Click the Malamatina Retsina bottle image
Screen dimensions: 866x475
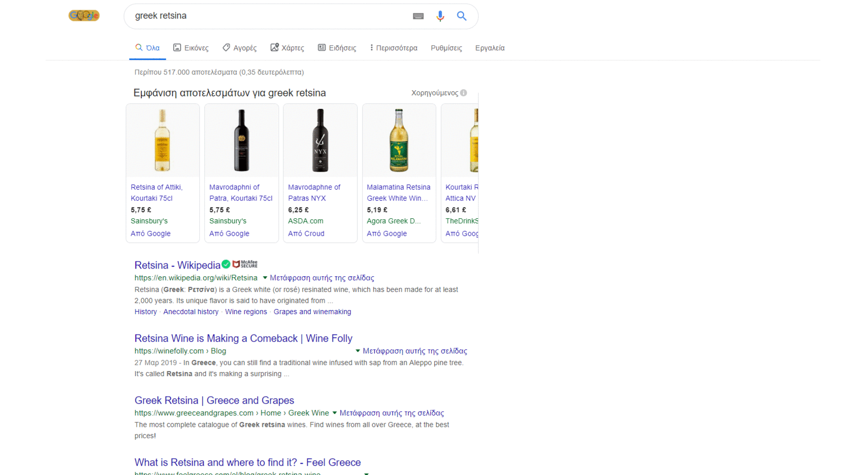[399, 140]
